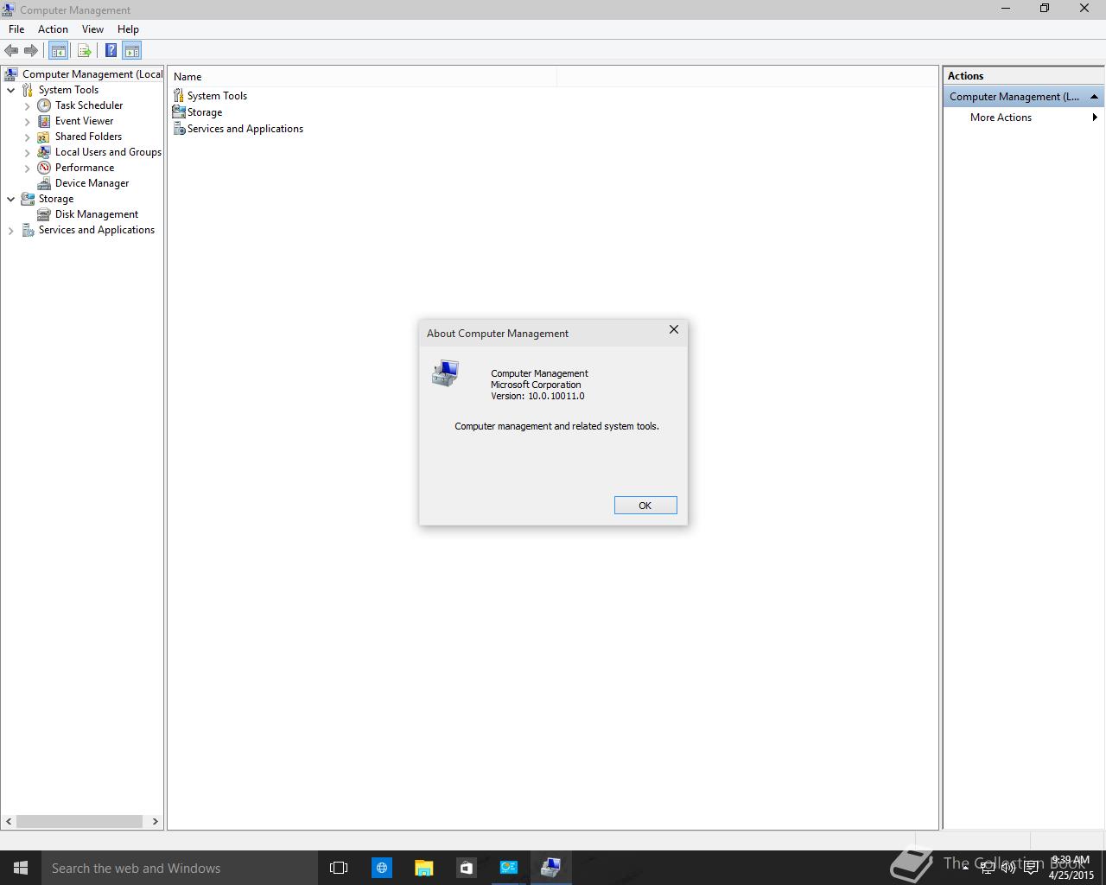Click the console tree scrollbar right arrow
This screenshot has width=1106, height=885.
coord(156,822)
